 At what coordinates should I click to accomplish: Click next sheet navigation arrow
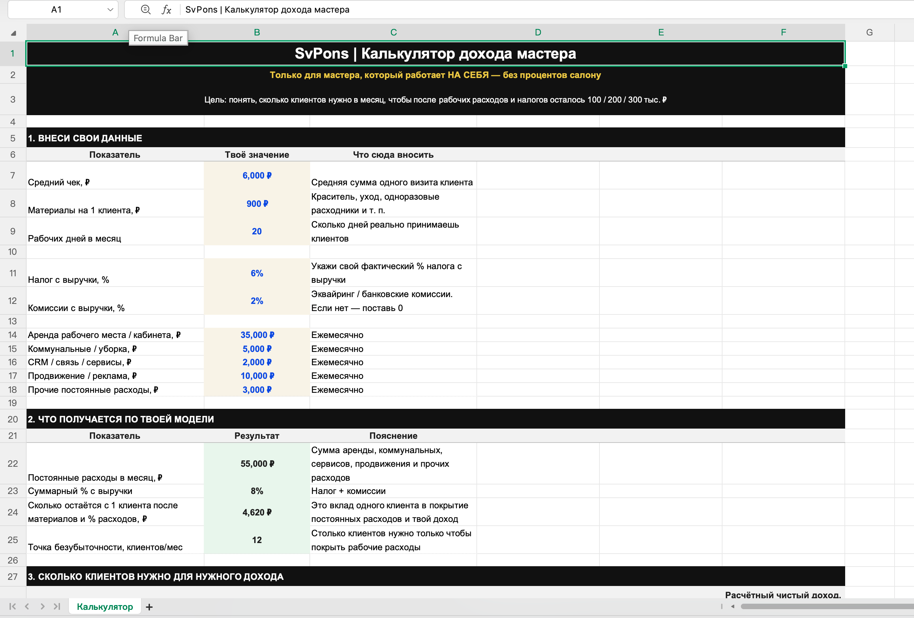(x=42, y=606)
